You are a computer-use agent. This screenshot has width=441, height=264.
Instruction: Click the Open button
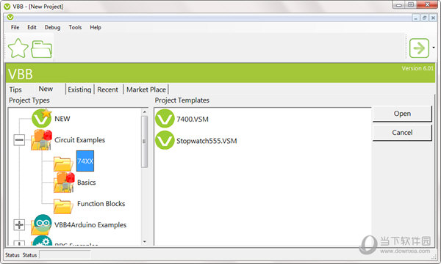(x=402, y=114)
